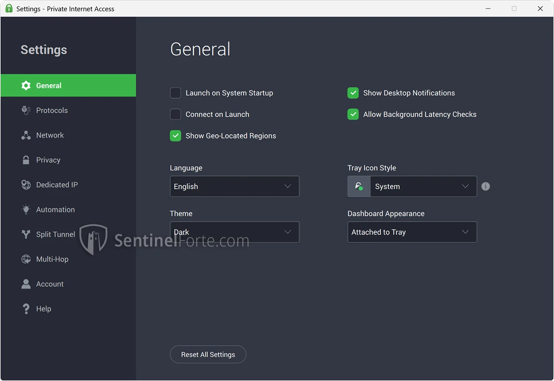The image size is (554, 381).
Task: Switch to the Privacy section
Action: (68, 160)
